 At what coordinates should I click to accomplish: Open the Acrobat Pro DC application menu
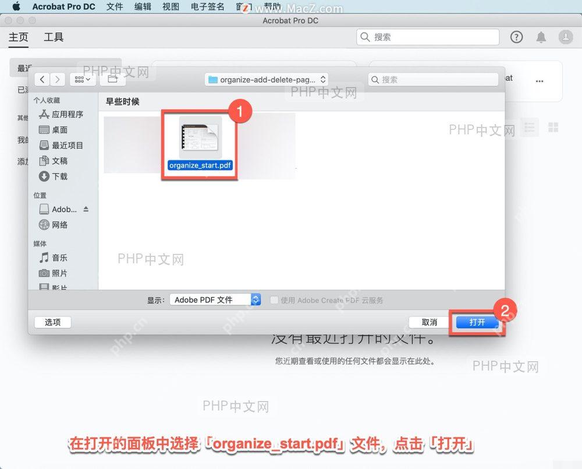(63, 6)
